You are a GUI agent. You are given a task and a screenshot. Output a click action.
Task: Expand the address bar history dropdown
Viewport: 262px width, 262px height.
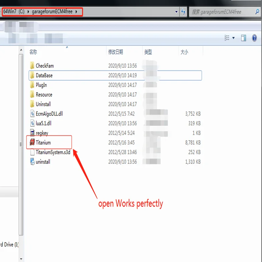click(x=176, y=12)
